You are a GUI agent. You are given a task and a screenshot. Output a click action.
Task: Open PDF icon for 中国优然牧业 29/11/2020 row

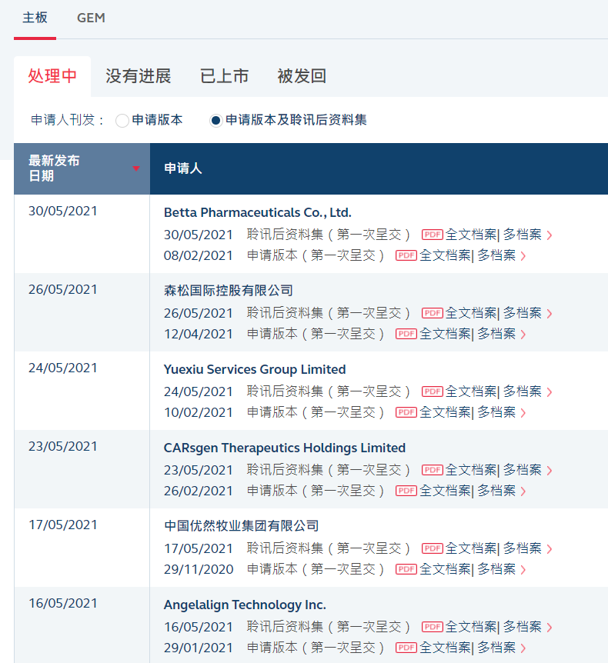pos(406,569)
